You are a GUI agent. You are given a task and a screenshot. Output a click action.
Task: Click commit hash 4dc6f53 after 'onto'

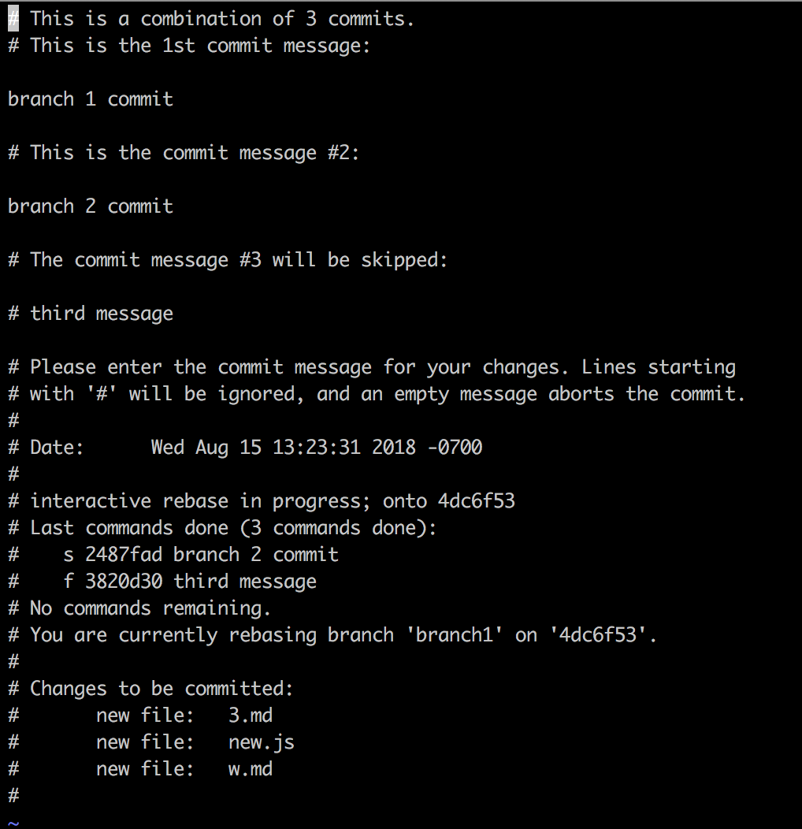point(476,500)
